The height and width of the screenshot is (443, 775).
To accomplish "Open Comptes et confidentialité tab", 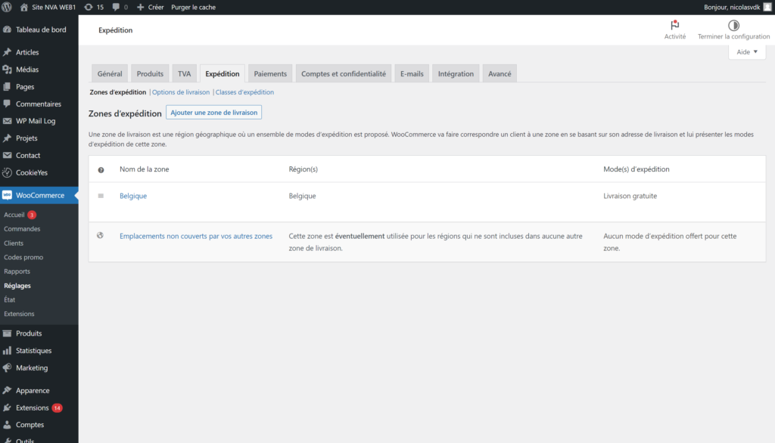I will point(344,73).
